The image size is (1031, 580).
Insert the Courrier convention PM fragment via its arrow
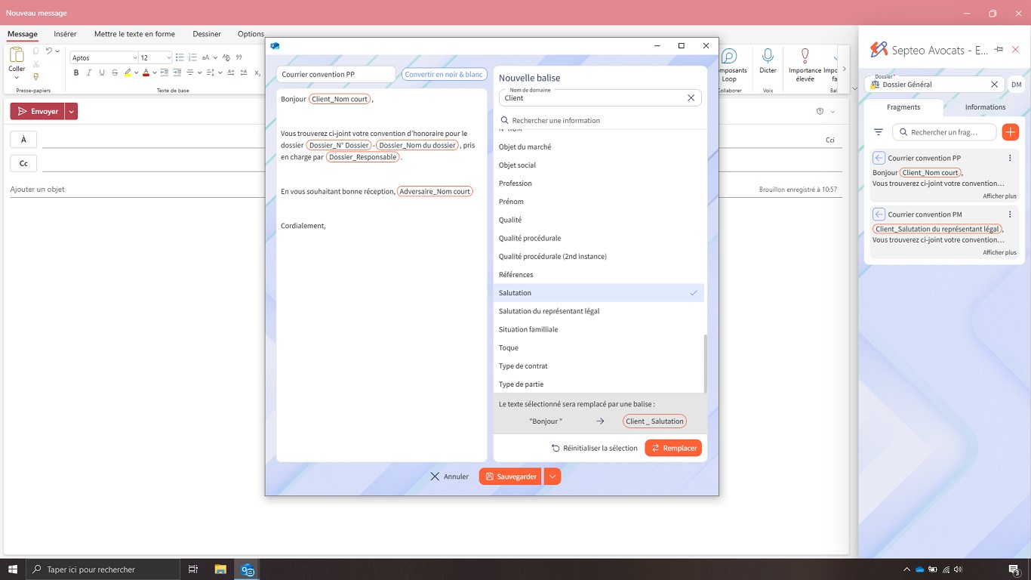tap(879, 214)
